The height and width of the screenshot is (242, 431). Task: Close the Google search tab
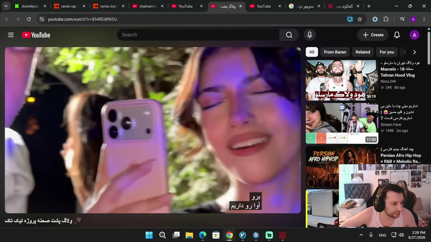319,6
